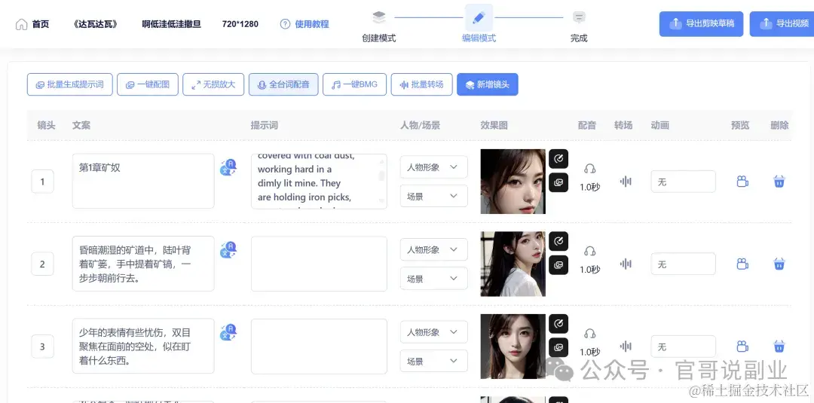Click transition waveform icon in row 1
The width and height of the screenshot is (814, 403).
point(626,182)
